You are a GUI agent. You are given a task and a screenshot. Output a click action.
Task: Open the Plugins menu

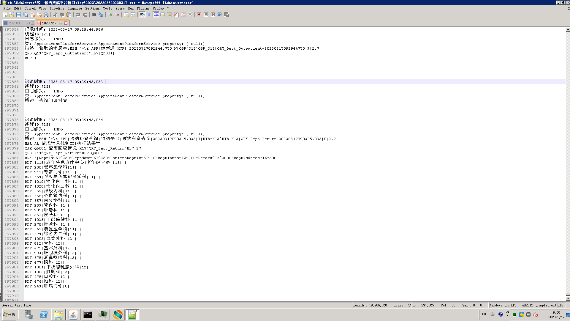(x=143, y=8)
